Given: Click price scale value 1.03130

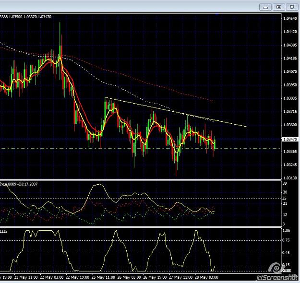Looking at the screenshot, I should pos(290,178).
